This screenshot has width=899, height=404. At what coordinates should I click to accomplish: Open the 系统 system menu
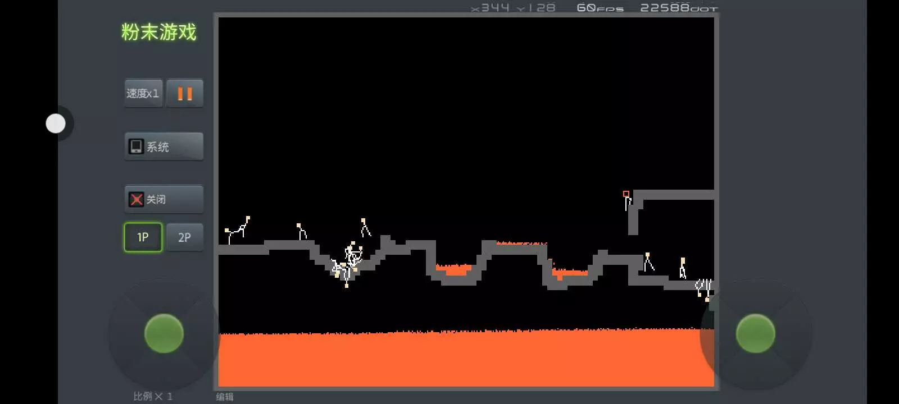pyautogui.click(x=164, y=146)
